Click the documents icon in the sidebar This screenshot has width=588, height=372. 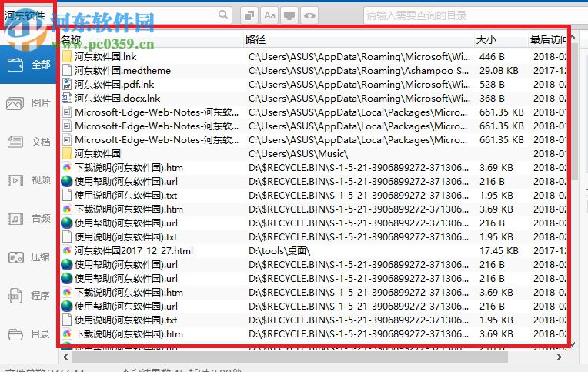(x=15, y=142)
